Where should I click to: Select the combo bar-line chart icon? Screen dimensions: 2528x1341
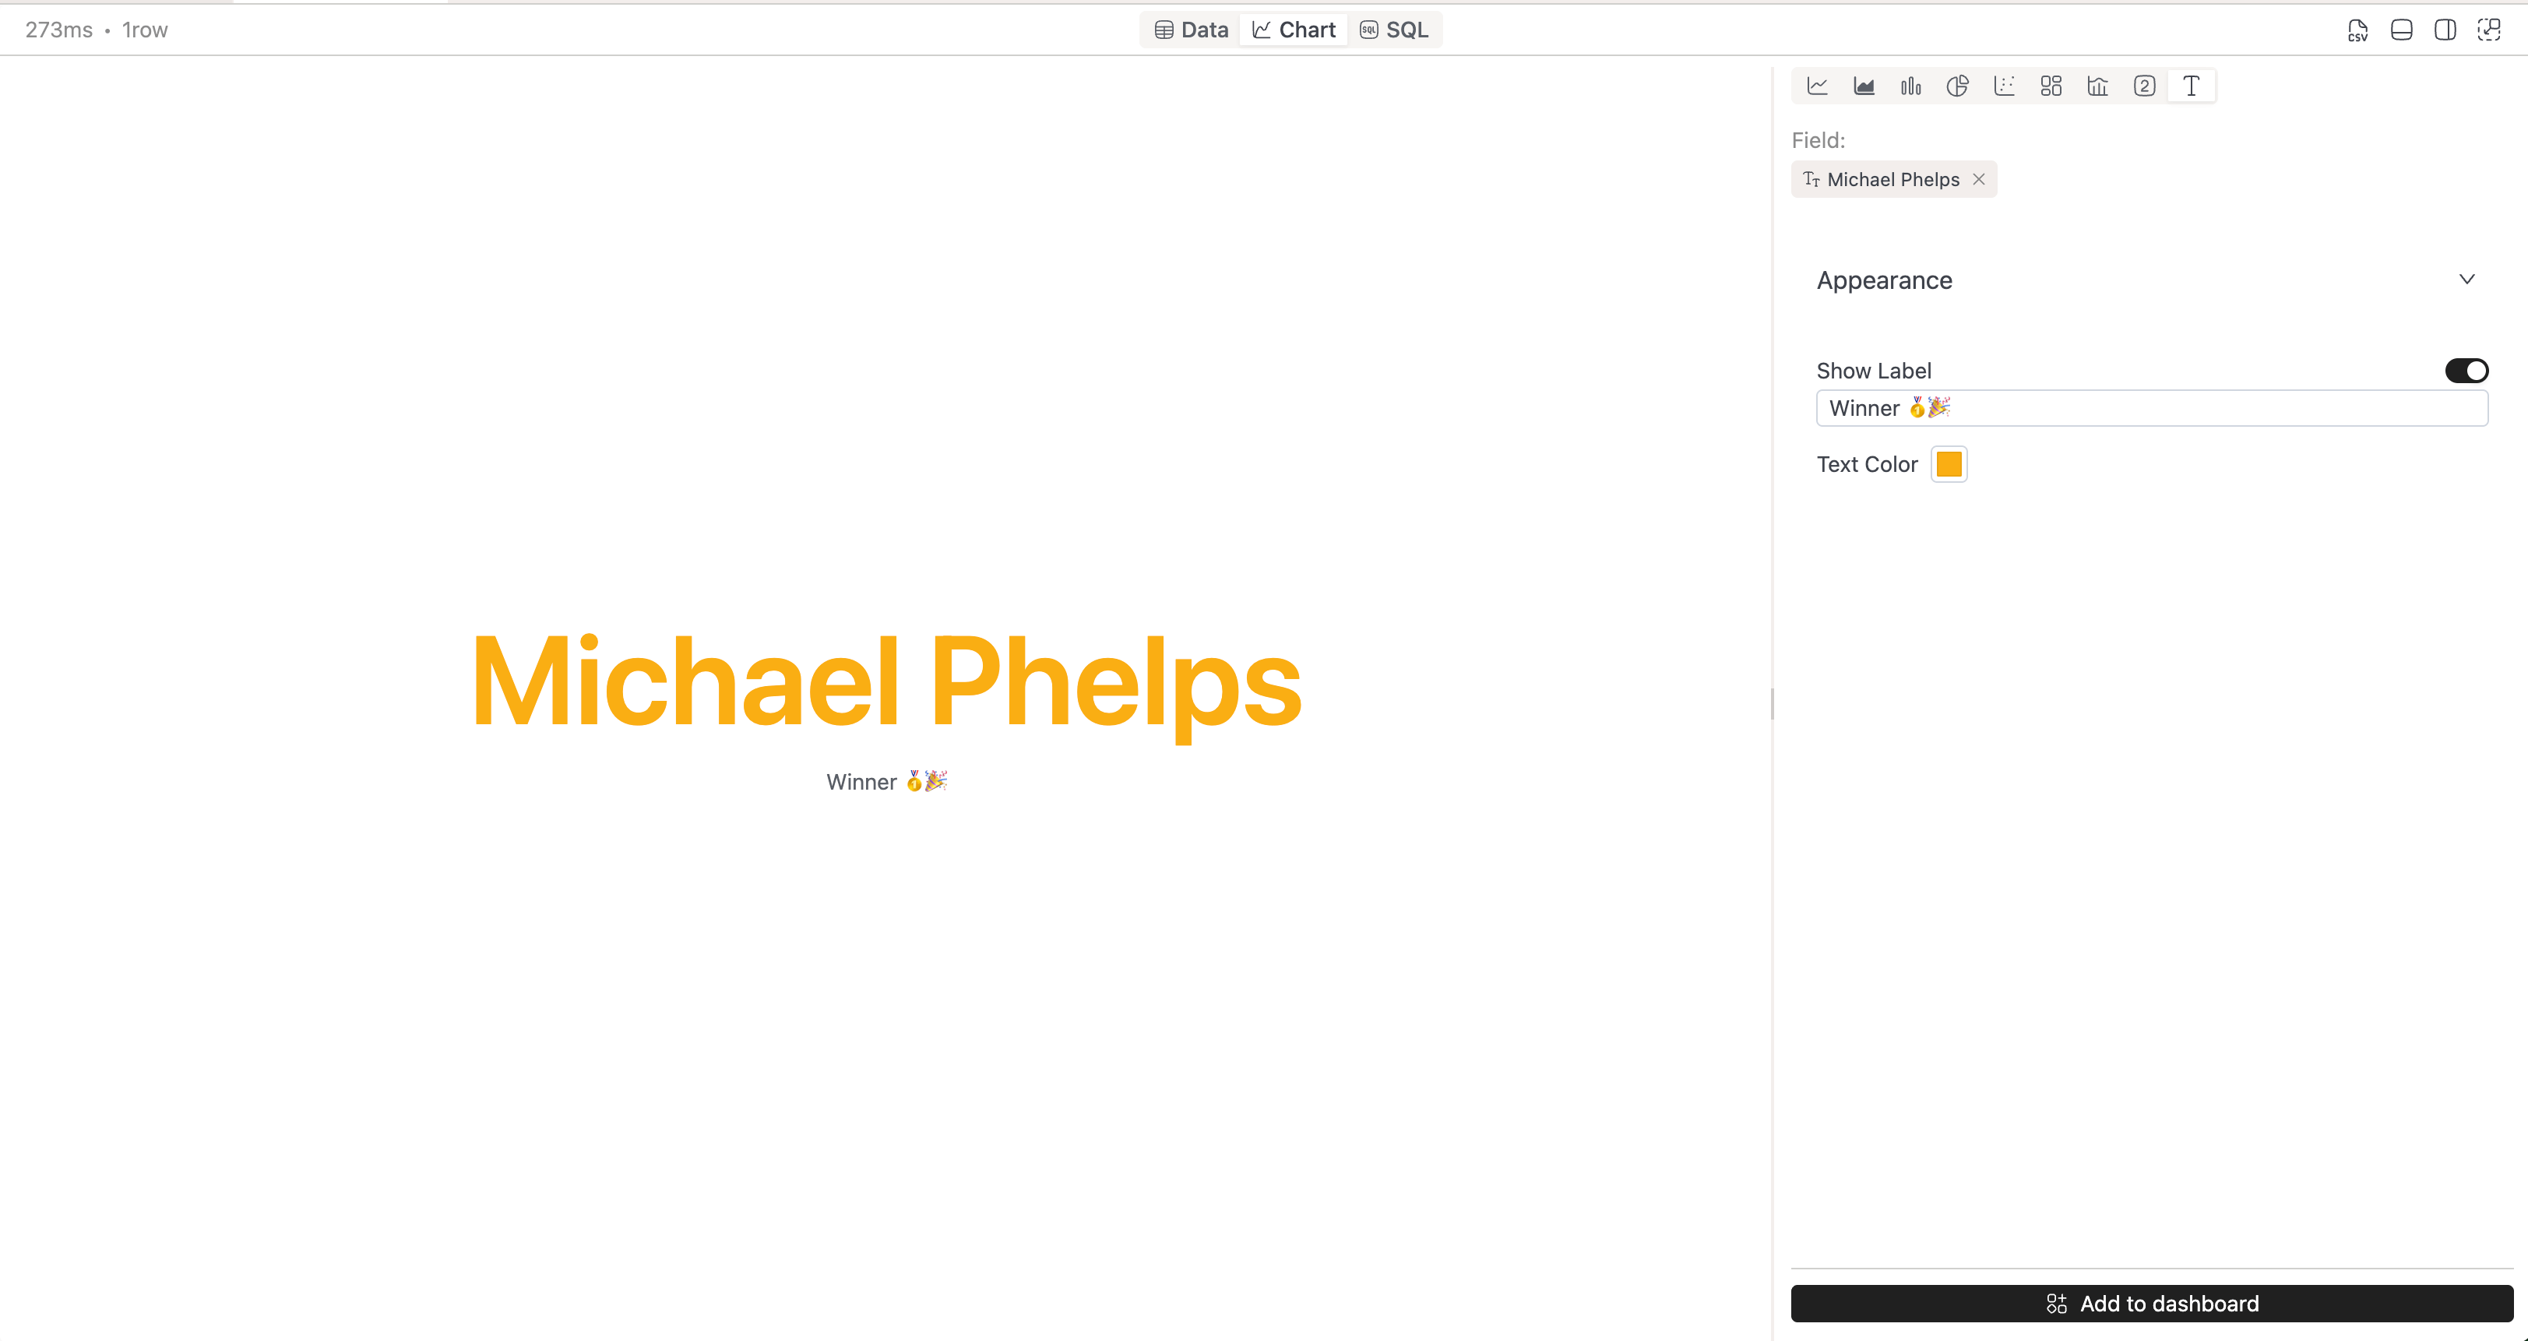click(x=2097, y=86)
